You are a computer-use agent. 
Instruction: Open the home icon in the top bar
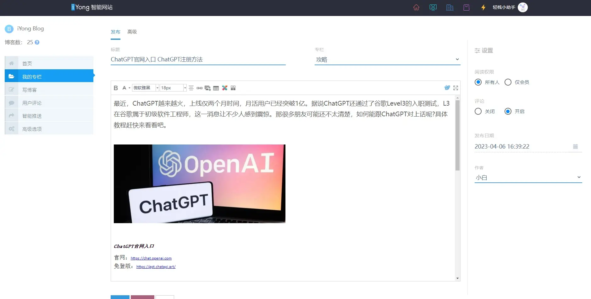[416, 7]
